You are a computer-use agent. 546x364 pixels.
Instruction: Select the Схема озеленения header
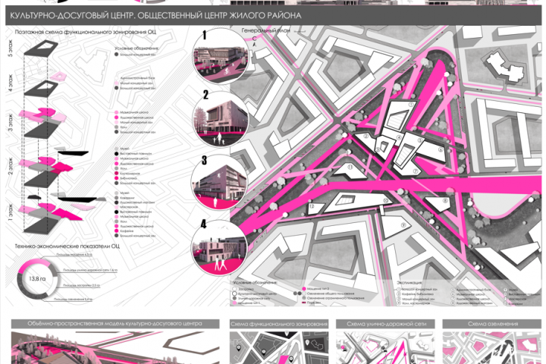click(493, 324)
